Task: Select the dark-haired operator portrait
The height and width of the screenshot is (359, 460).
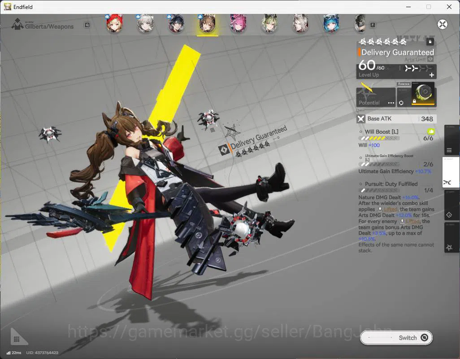Action: pyautogui.click(x=176, y=23)
